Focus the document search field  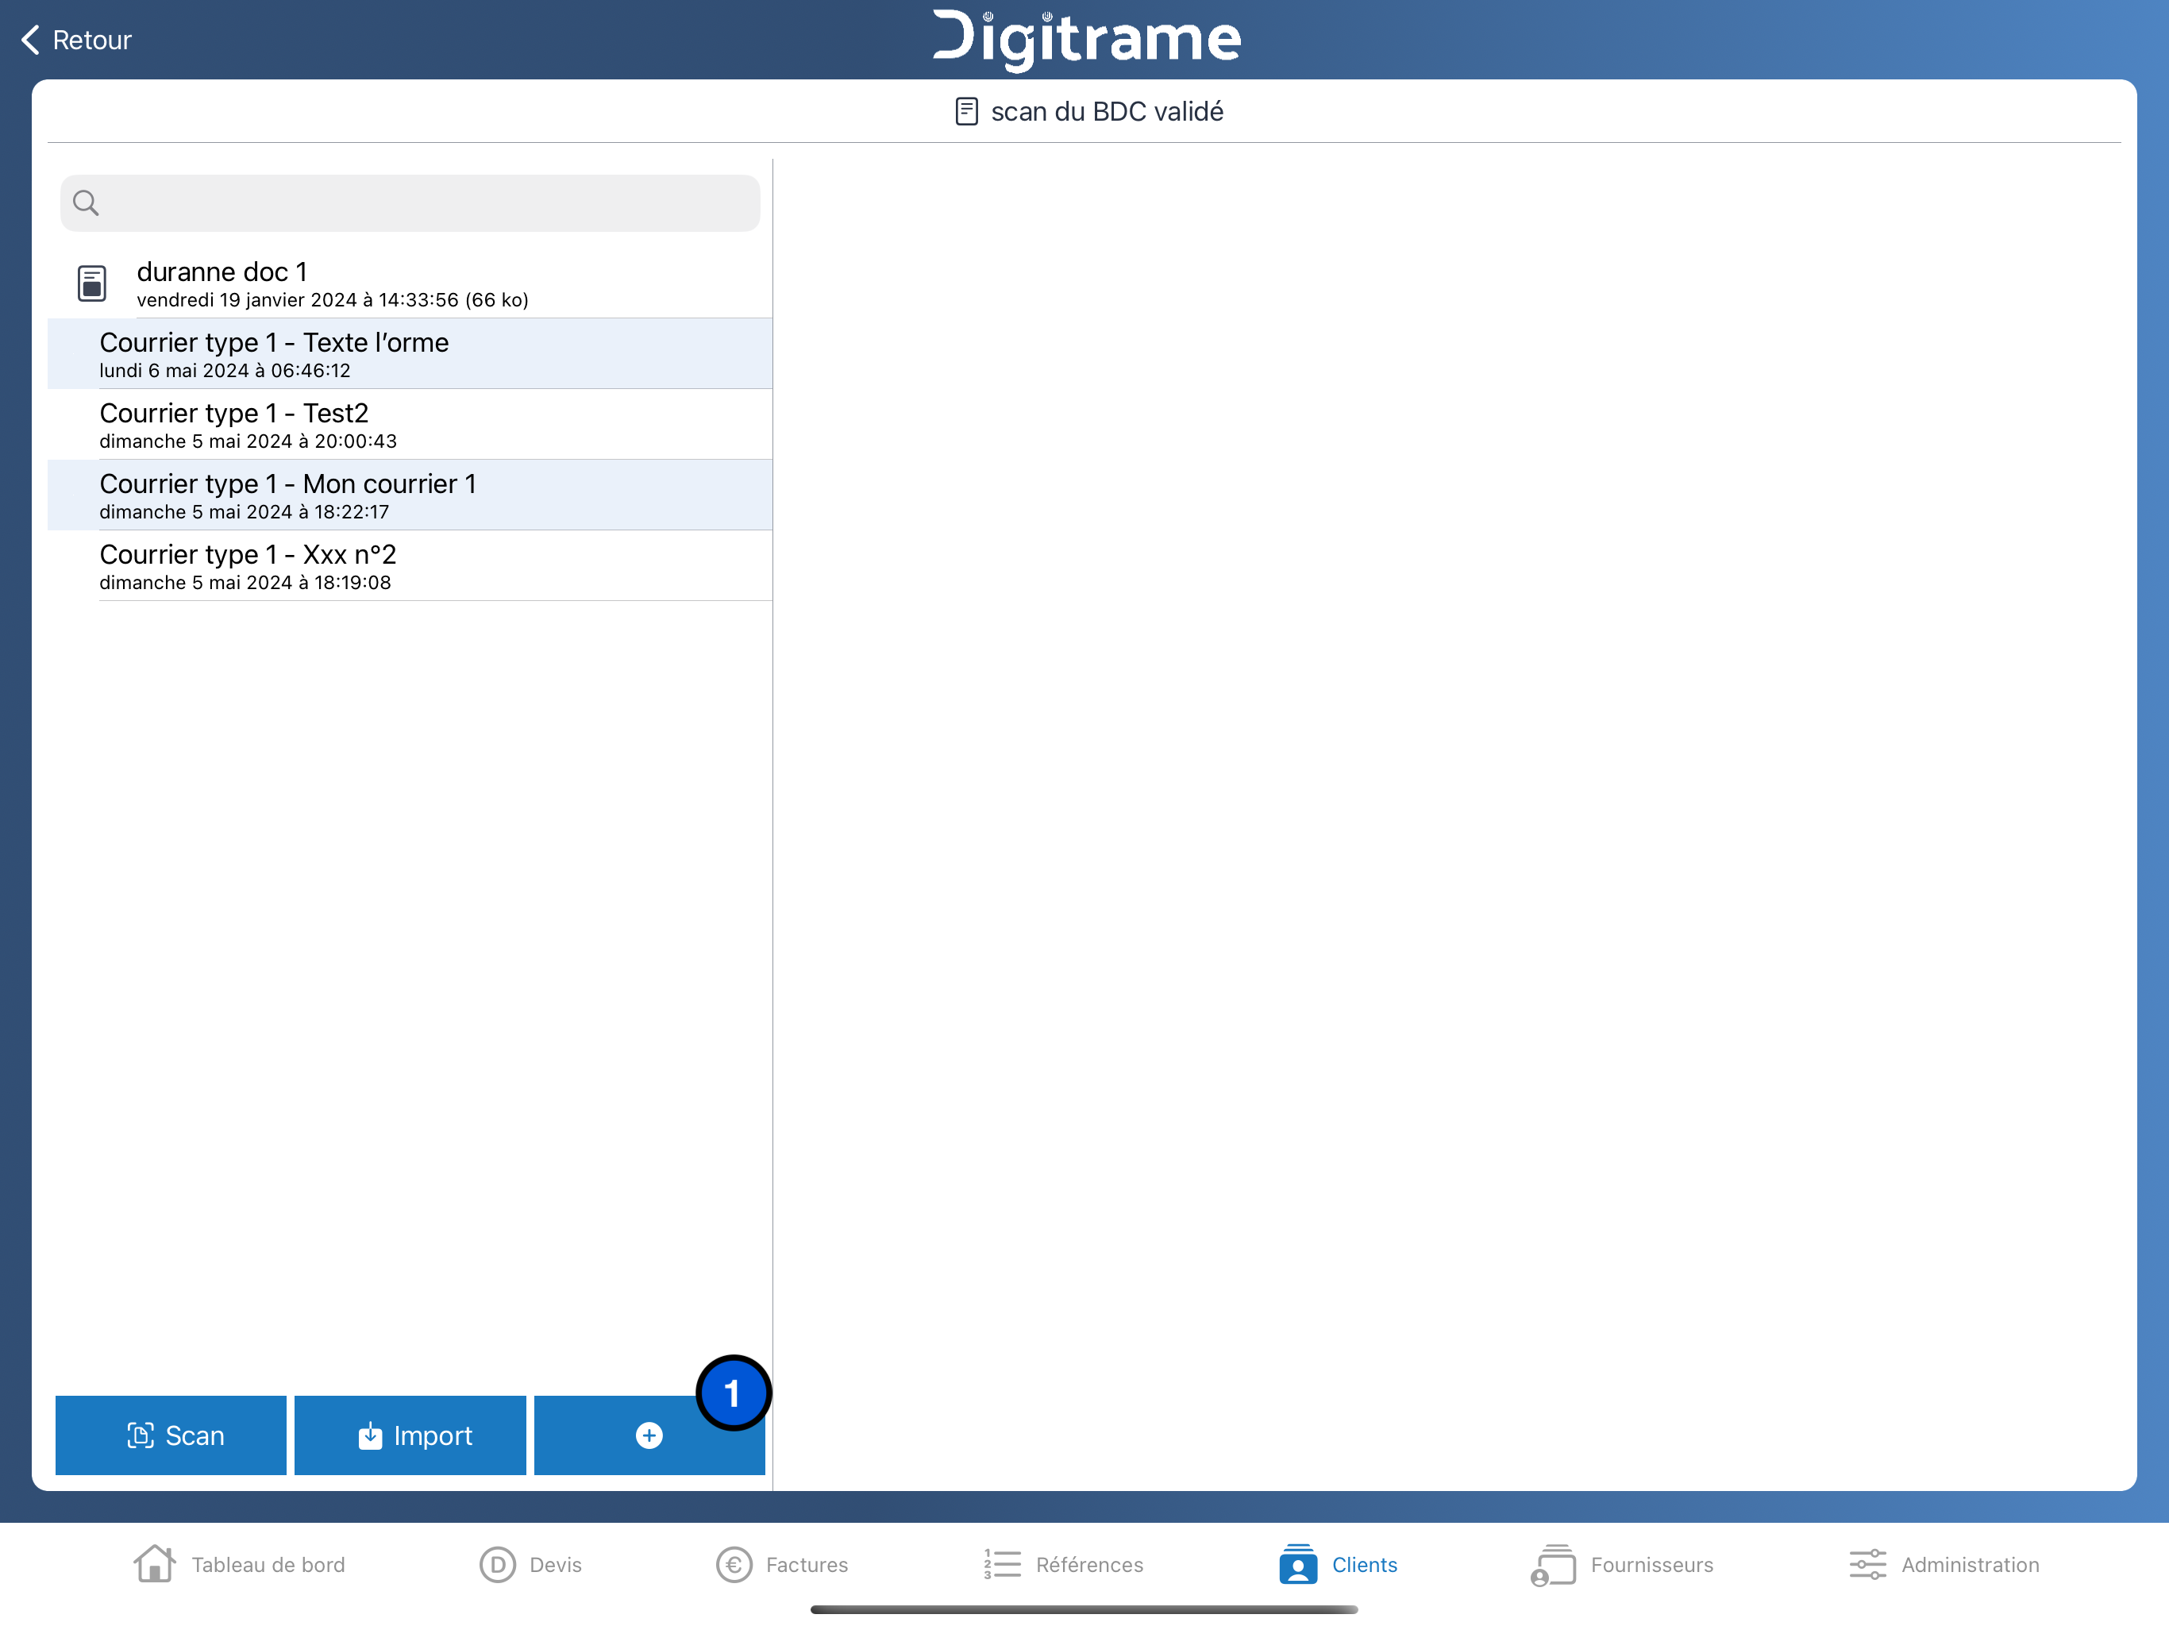[410, 203]
